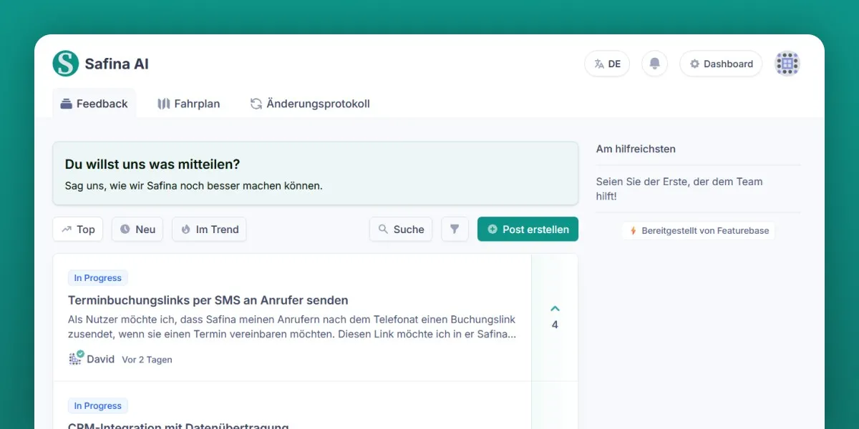
Task: Click the Safina AI logo
Action: pos(66,64)
